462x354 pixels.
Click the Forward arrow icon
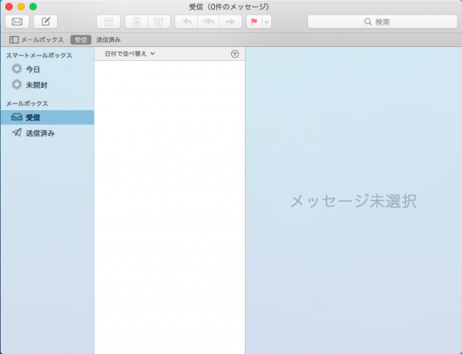click(x=230, y=22)
